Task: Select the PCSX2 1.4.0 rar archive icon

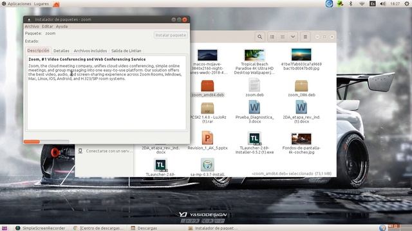Action: click(207, 108)
